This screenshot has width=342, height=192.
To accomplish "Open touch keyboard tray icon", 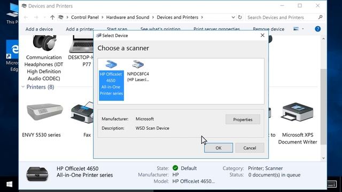I will pos(332,184).
